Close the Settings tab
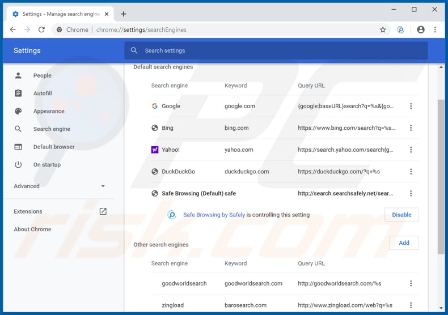The width and height of the screenshot is (448, 315). tap(107, 14)
